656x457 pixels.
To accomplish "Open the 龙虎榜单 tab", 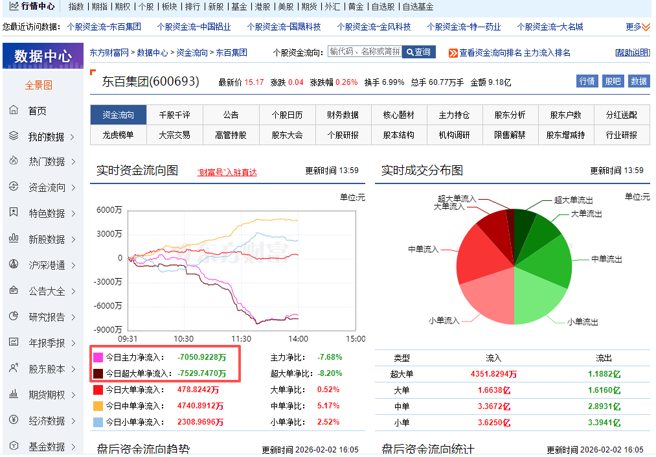I will (x=119, y=135).
